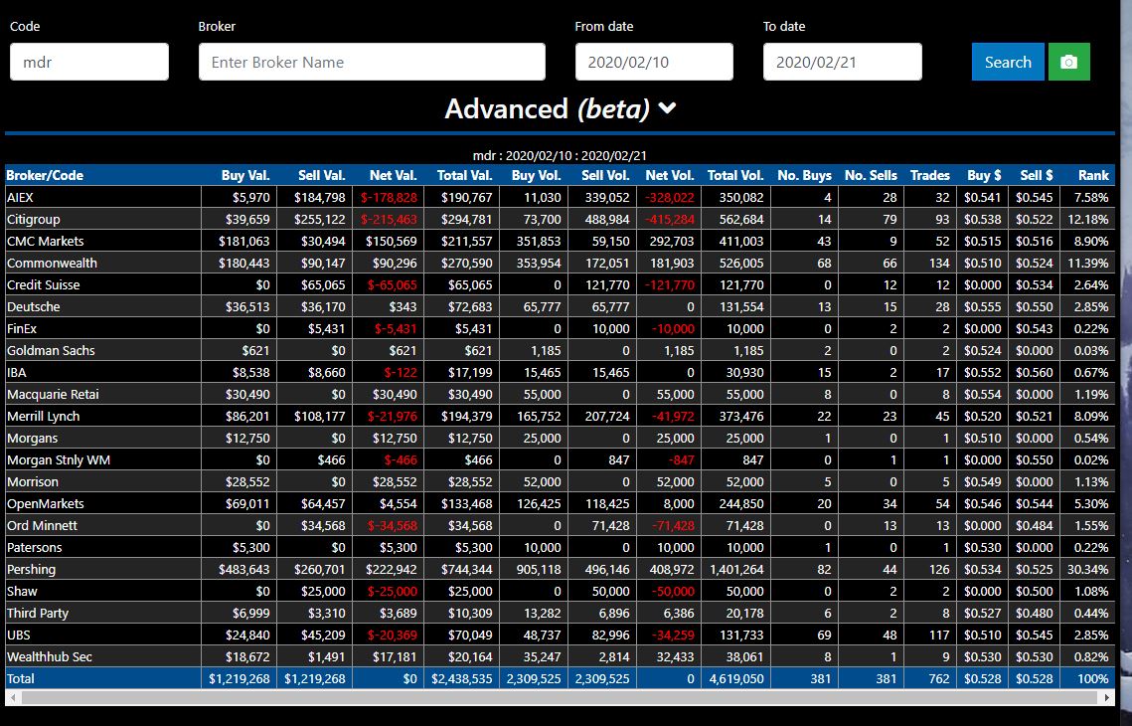Screen dimensions: 1132x726
Task: Sort by Total Vol. column header
Action: pyautogui.click(x=734, y=175)
